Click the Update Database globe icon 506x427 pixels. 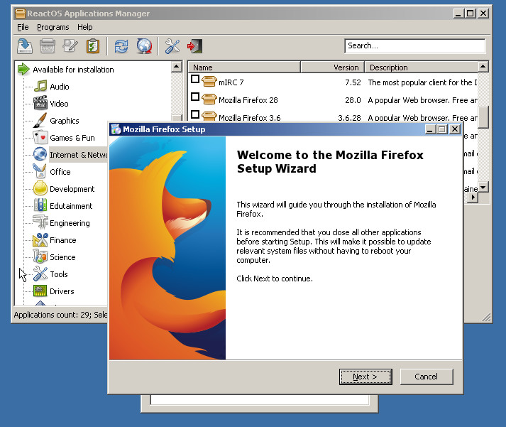tap(144, 46)
